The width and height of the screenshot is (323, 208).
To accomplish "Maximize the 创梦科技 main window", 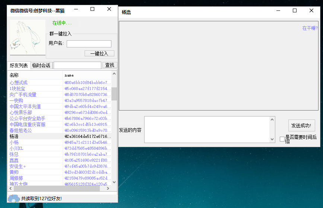I will 92,9.
